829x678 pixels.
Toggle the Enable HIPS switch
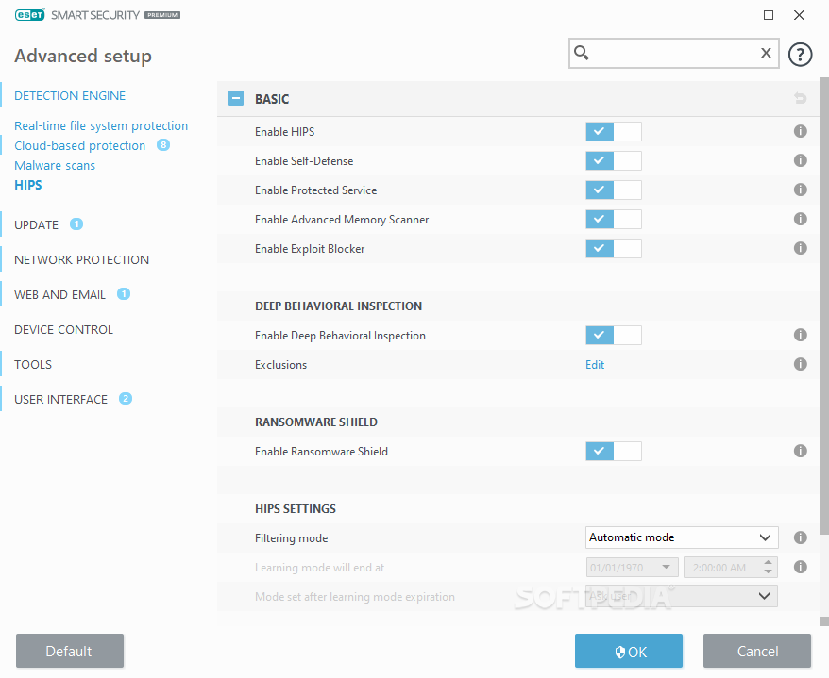click(614, 131)
